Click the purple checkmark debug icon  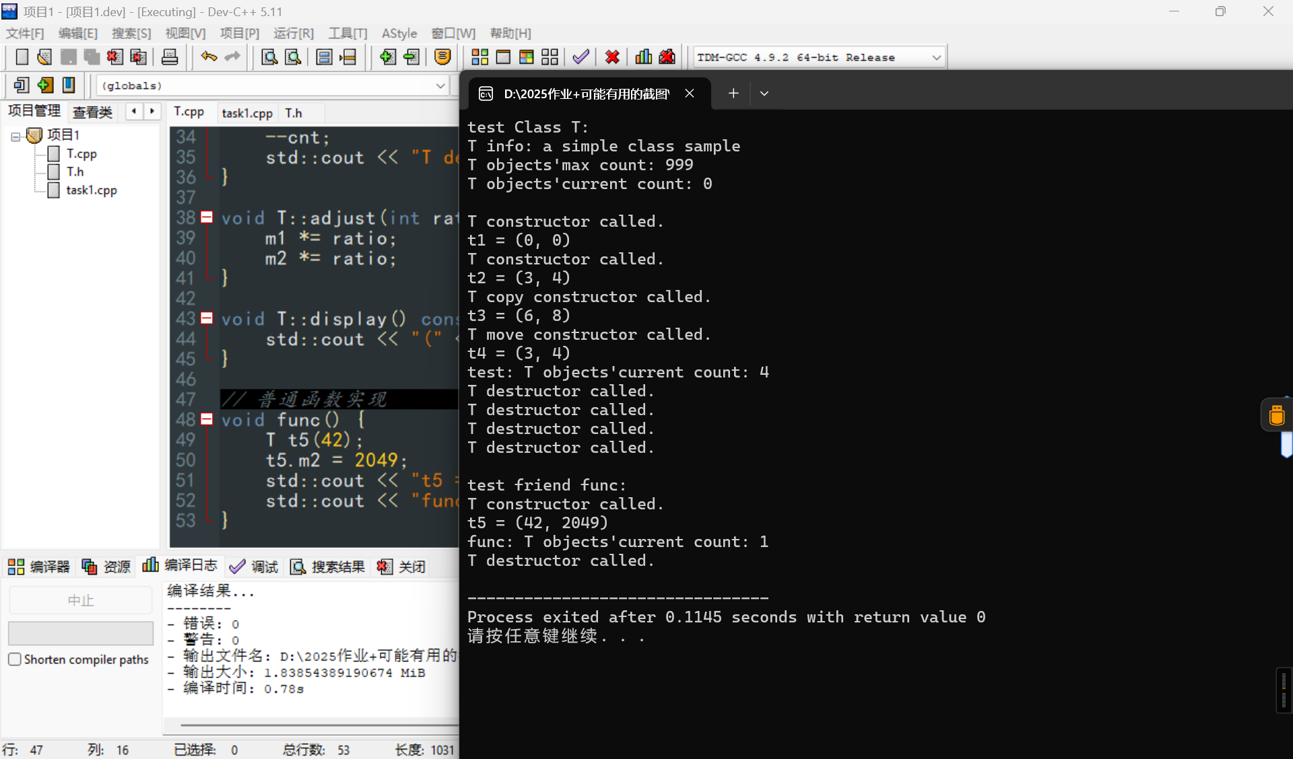(x=581, y=57)
